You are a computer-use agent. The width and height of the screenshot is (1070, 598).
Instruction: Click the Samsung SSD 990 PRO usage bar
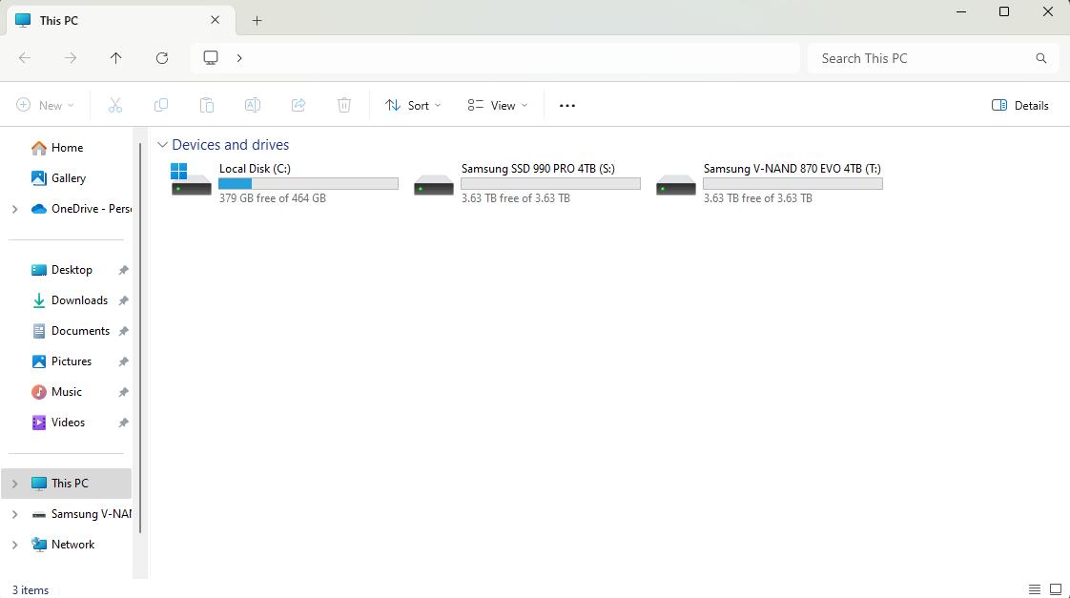[x=550, y=184]
